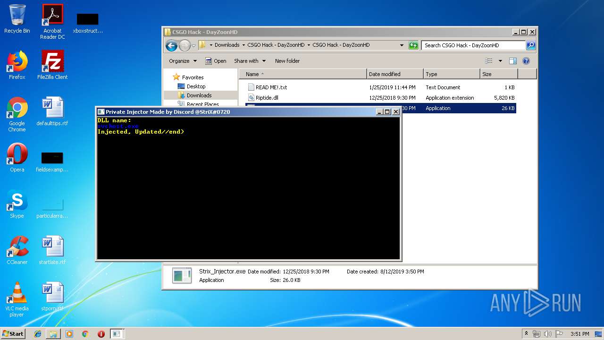Screen dimensions: 604x340
Task: Open stporn.rtf document icon
Action: (52, 297)
